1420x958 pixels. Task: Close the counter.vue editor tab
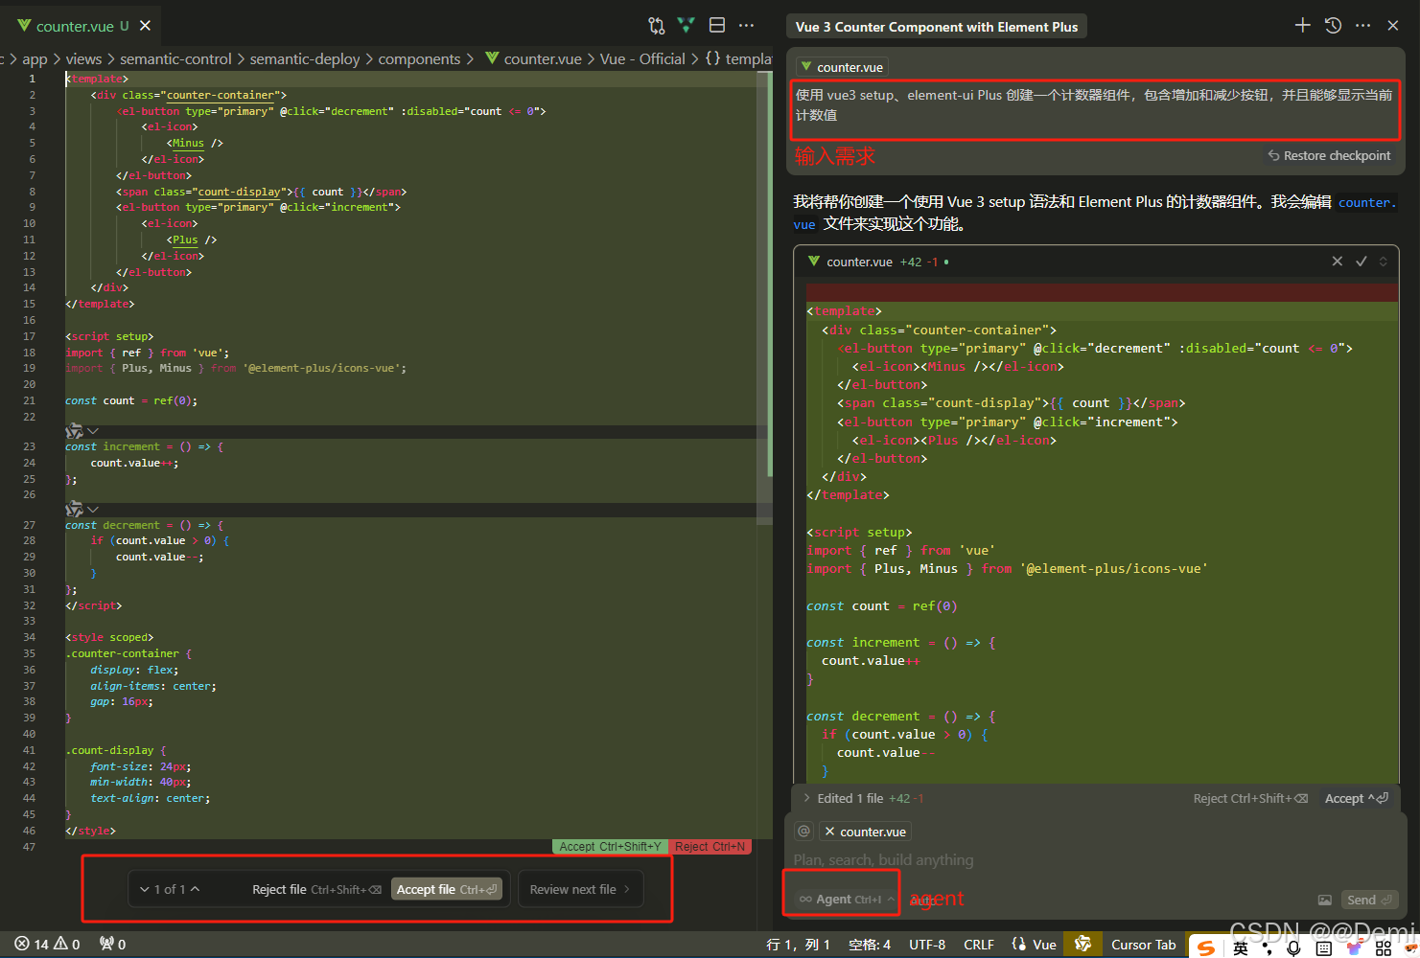[x=145, y=26]
